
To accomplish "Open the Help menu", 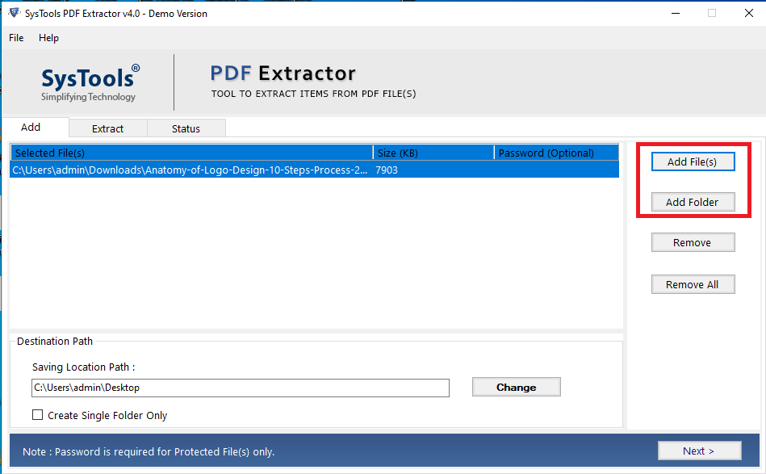I will pos(49,38).
